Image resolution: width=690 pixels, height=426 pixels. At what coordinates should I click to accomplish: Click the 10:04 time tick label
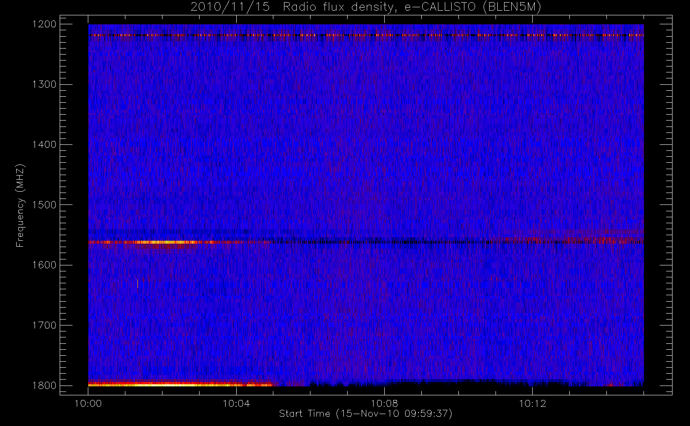236,403
